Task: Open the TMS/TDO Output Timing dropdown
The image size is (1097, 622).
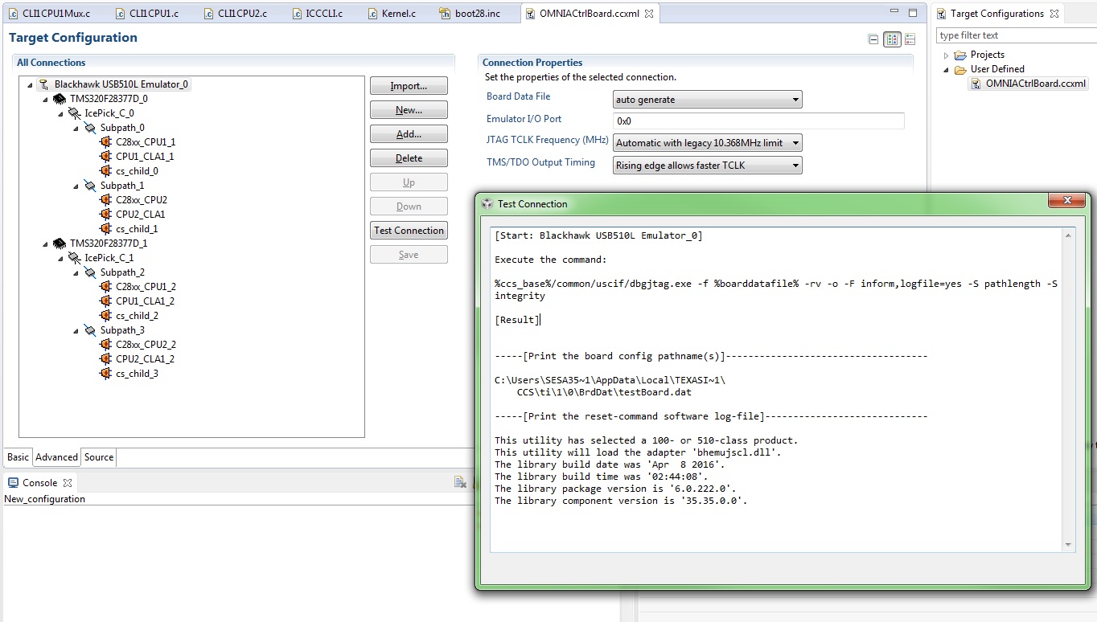Action: (x=708, y=166)
